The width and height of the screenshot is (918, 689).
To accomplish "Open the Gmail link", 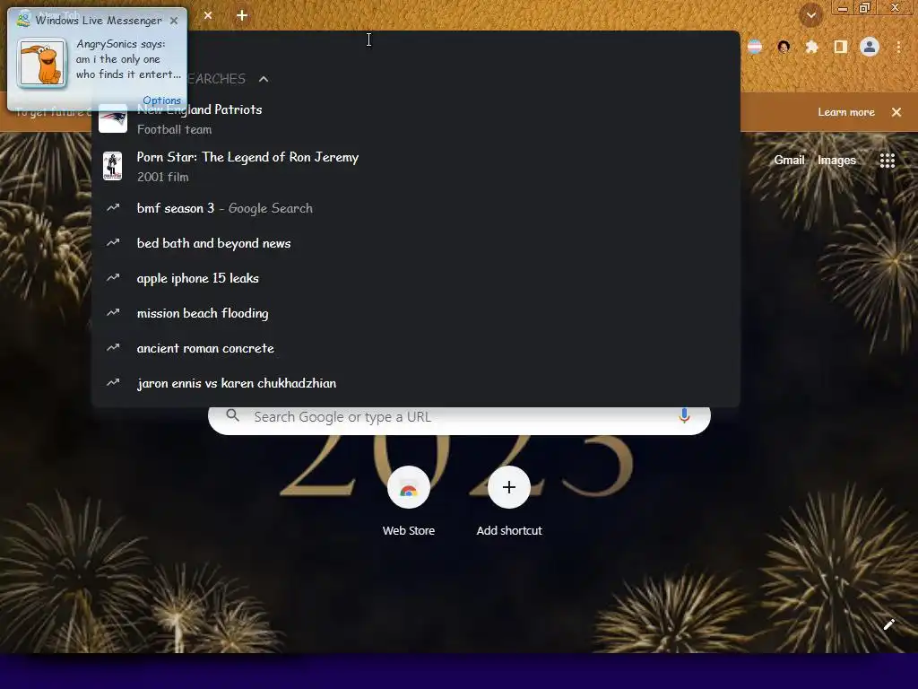I will (789, 160).
